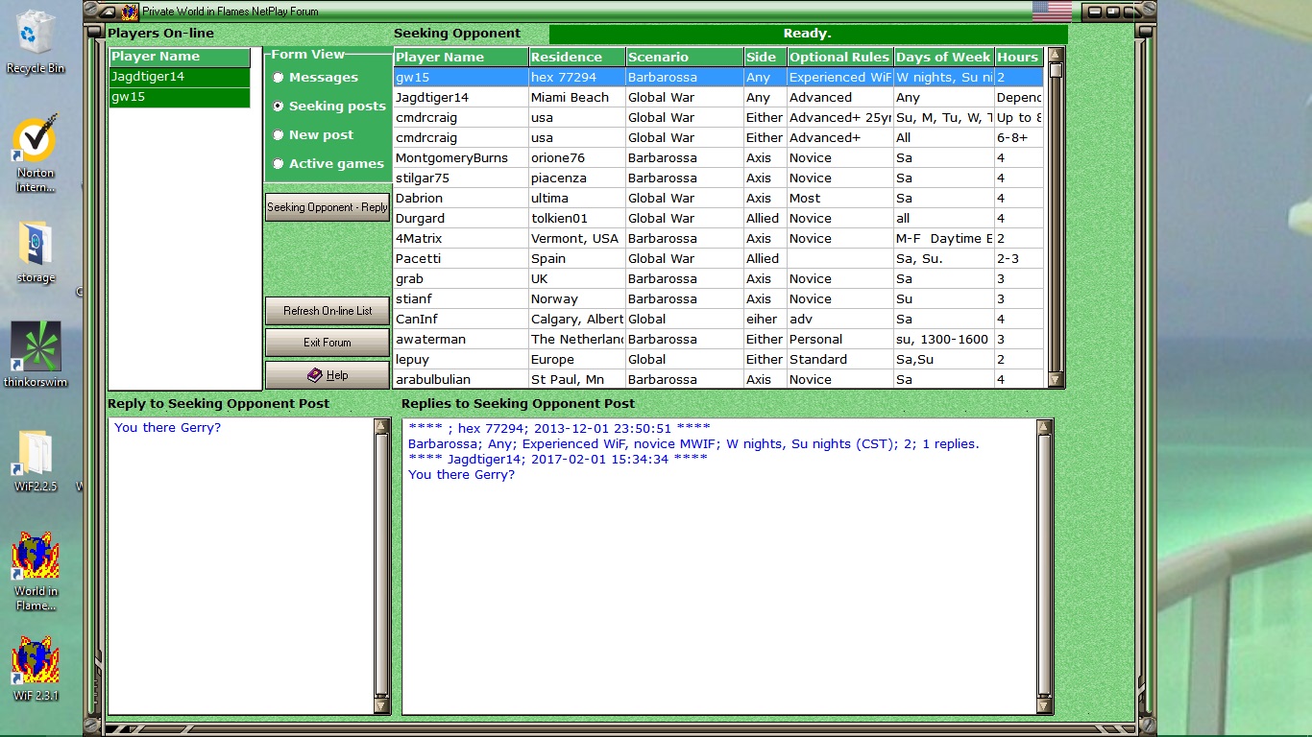Select the Messages radio button
The width and height of the screenshot is (1312, 737).
coord(279,77)
